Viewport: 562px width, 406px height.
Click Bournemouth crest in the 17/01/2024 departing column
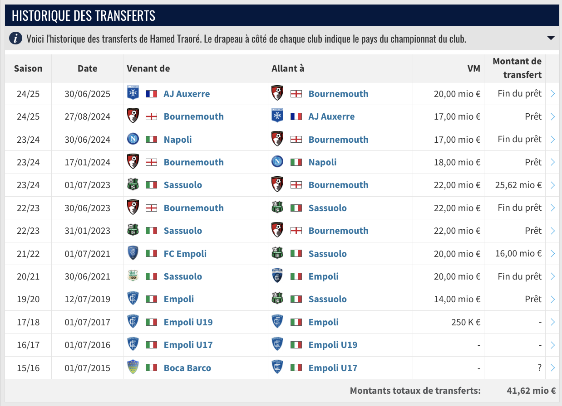point(133,162)
